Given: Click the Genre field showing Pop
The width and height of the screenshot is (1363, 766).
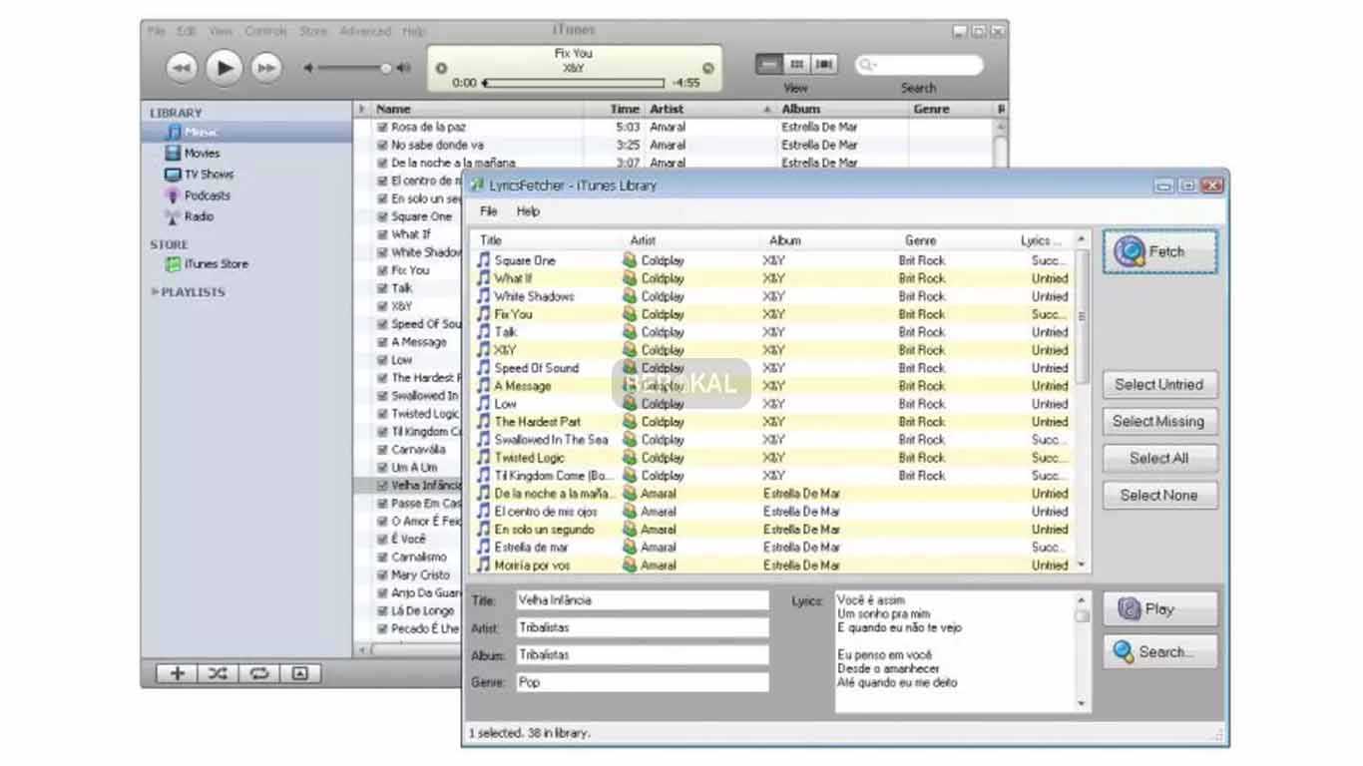Looking at the screenshot, I should tap(643, 683).
